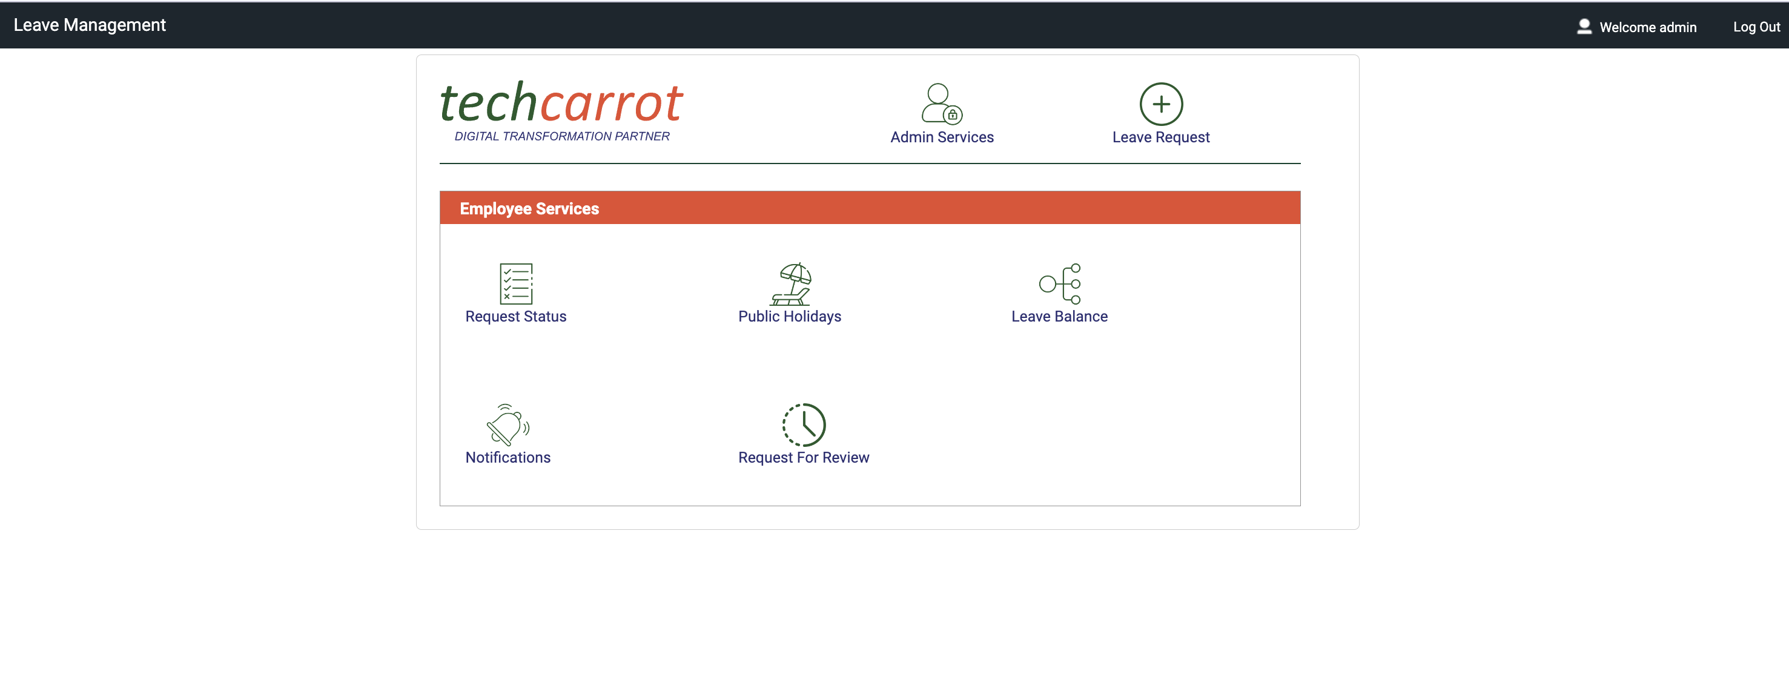Click the Leave Management header title
Image resolution: width=1789 pixels, height=677 pixels.
coord(90,25)
